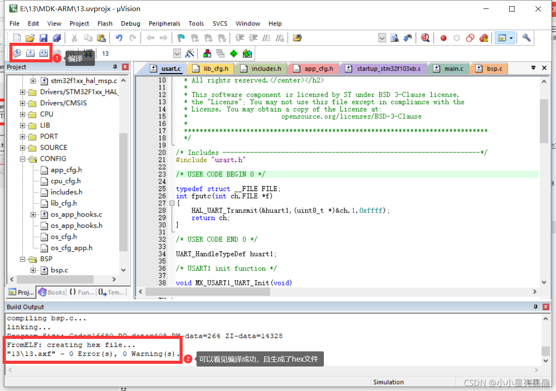
Task: Collapse the CONFIG folder
Action: click(23, 159)
